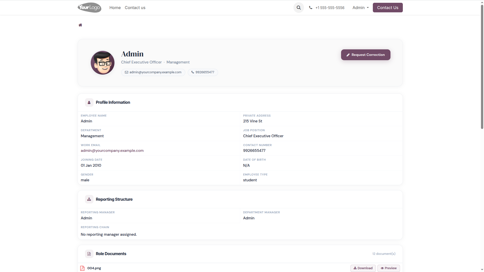Click the 'student' employee type value
This screenshot has height=272, width=484.
click(x=250, y=180)
